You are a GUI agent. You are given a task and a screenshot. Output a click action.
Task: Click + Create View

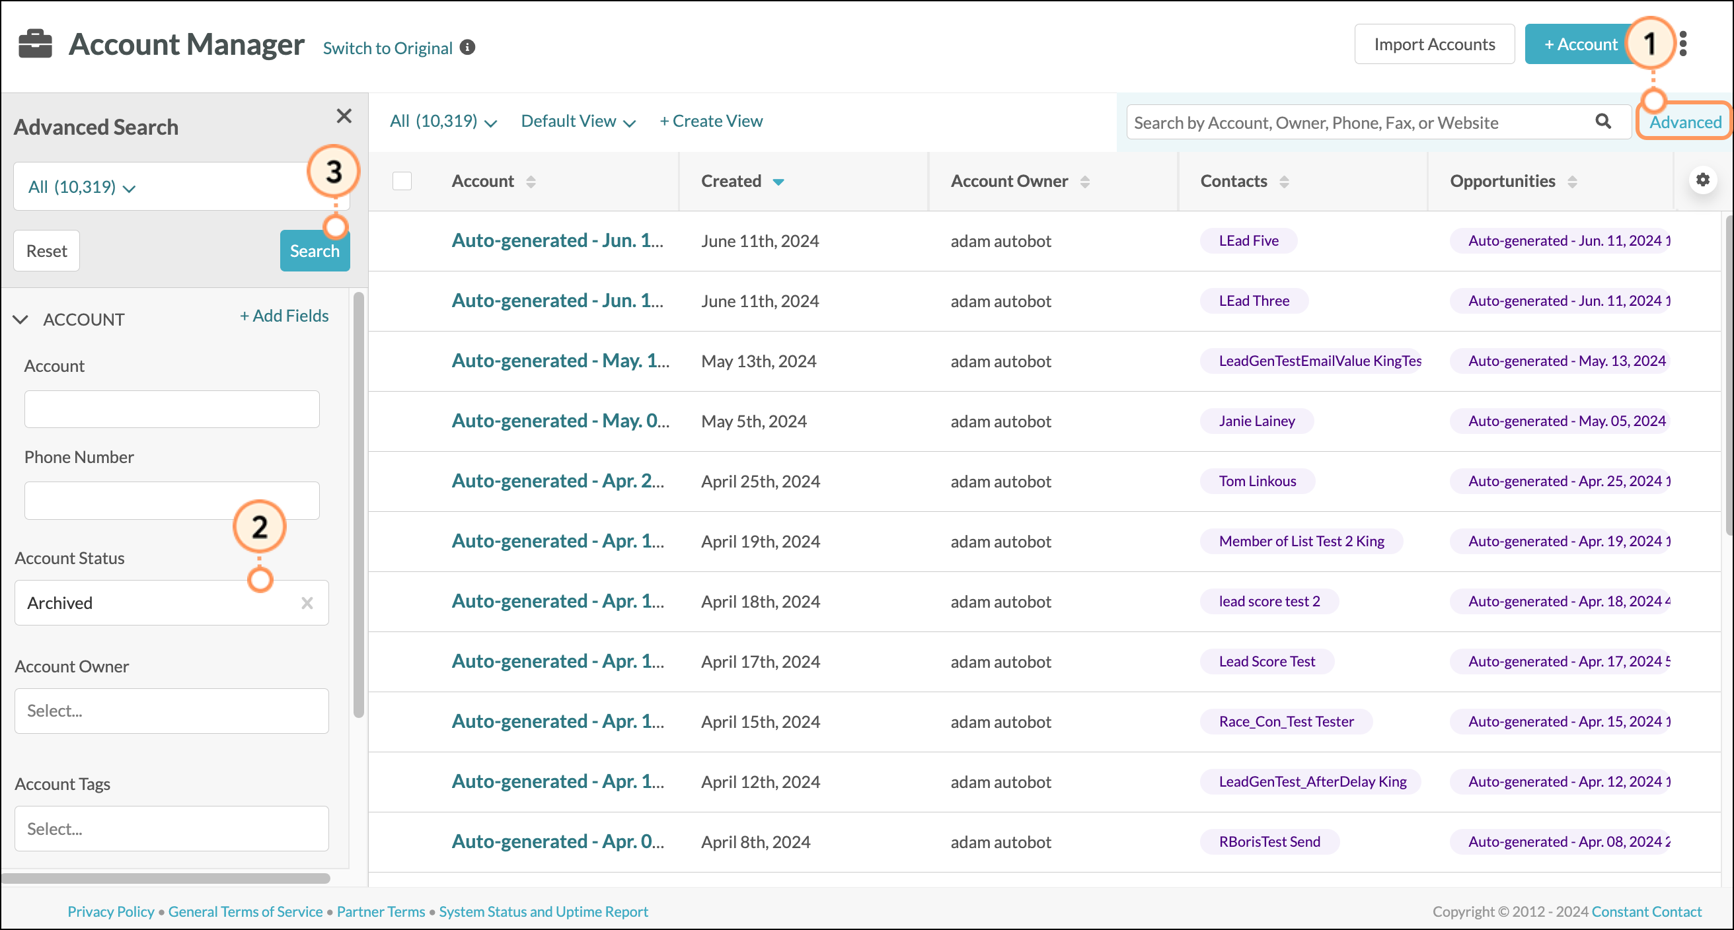[x=711, y=121]
